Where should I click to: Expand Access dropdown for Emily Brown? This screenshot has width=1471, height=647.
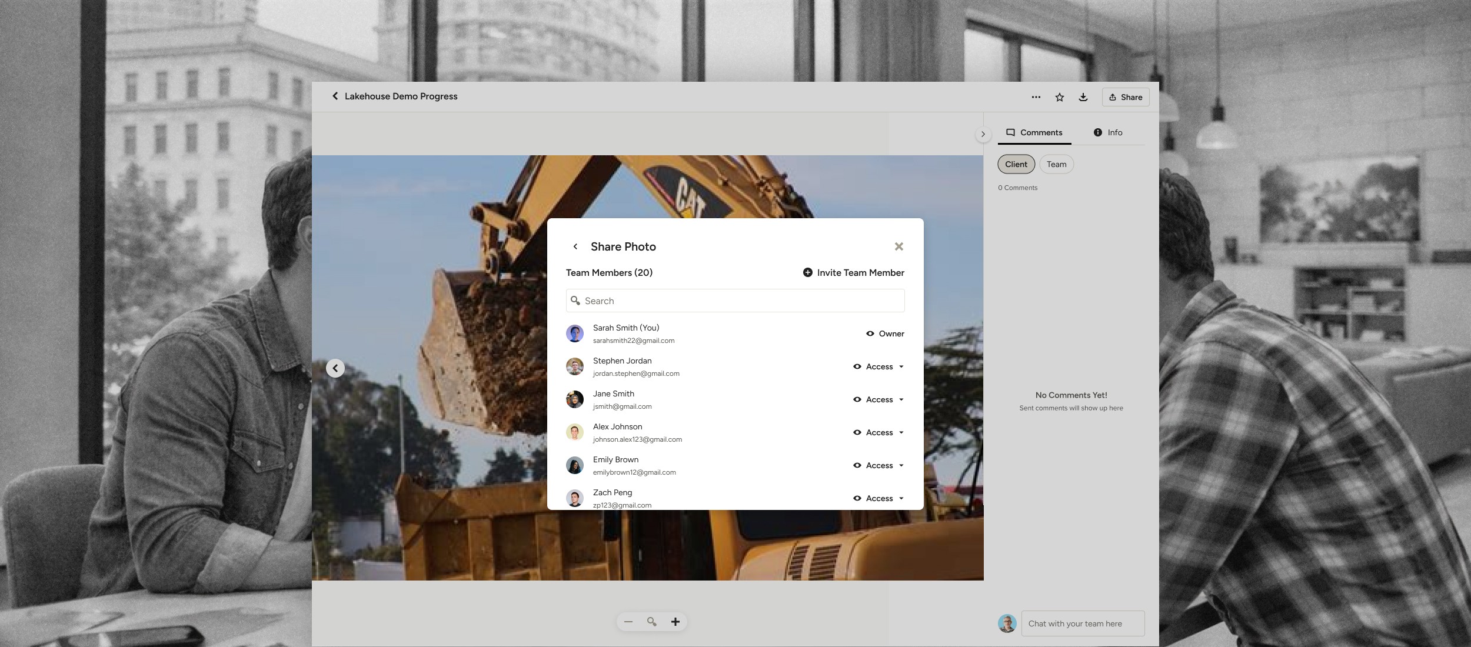tap(901, 465)
